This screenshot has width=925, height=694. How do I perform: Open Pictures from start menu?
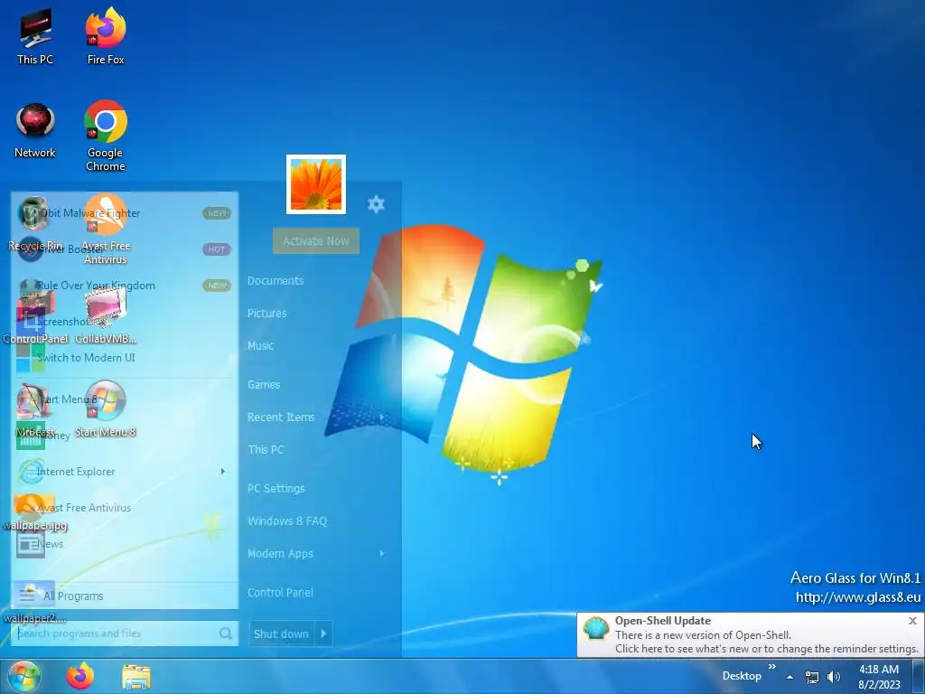(x=266, y=314)
